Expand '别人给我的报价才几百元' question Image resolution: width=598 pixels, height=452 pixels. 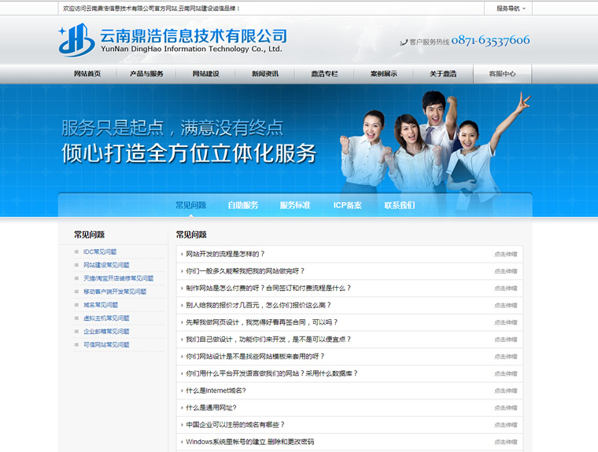click(258, 305)
